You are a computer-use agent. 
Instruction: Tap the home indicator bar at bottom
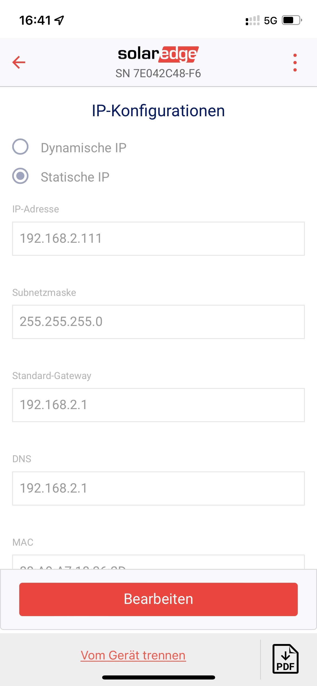(x=158, y=677)
